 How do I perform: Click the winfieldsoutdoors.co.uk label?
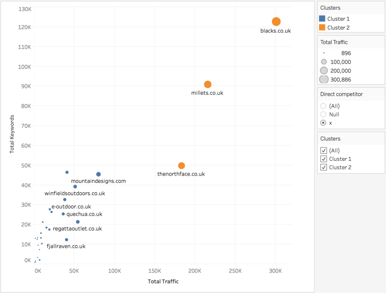pyautogui.click(x=74, y=194)
